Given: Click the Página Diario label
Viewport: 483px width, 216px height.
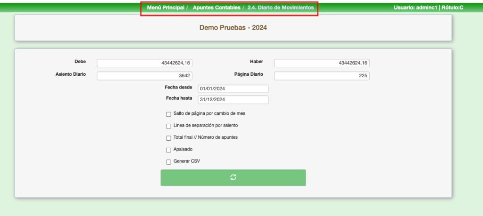Looking at the screenshot, I should click(249, 74).
